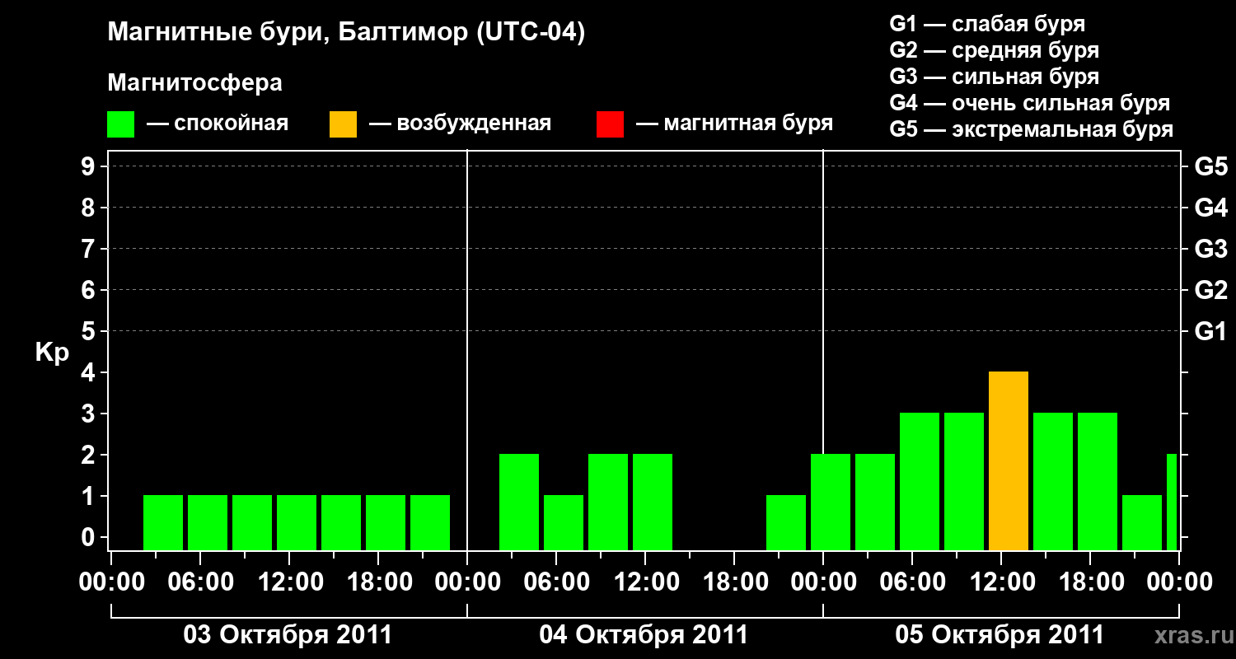Click the '04 Октября 2011' date label
The width and height of the screenshot is (1236, 659).
tap(644, 635)
